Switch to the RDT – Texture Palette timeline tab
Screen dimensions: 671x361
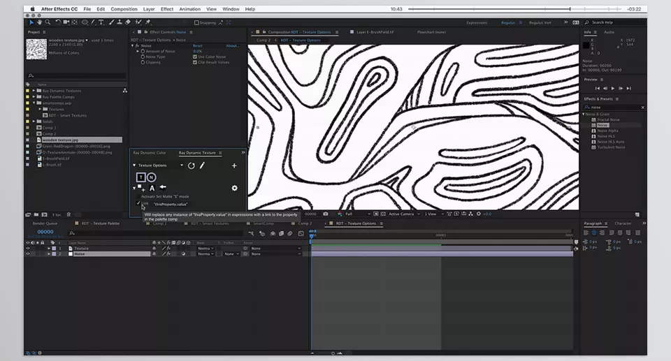(x=101, y=223)
